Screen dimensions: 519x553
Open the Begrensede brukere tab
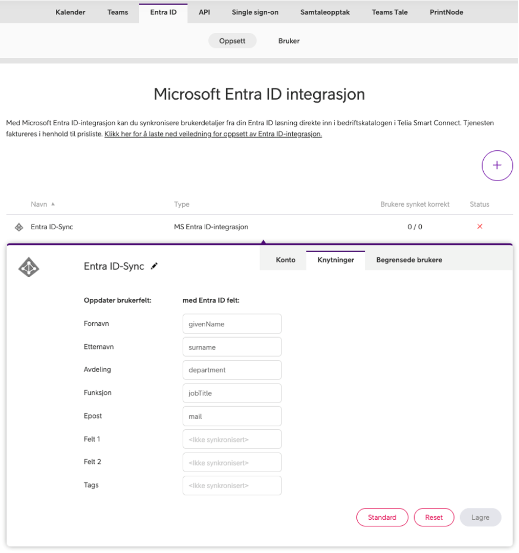tap(409, 260)
